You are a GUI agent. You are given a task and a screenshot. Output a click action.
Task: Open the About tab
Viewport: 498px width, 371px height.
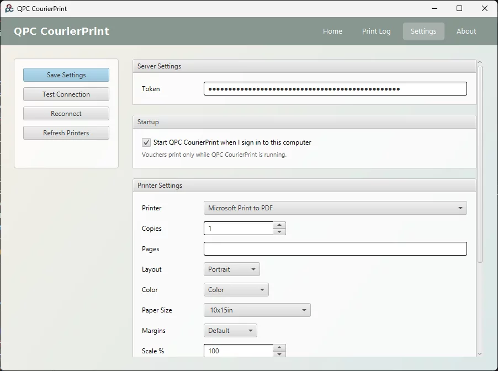[466, 31]
